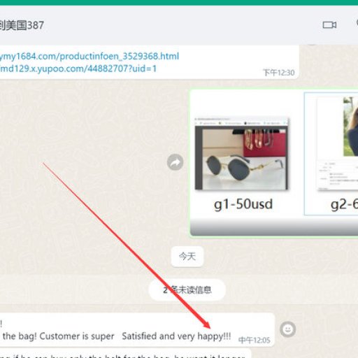This screenshot has width=358, height=358.
Task: Click the forward arrow beside the image message
Action: pos(175,162)
